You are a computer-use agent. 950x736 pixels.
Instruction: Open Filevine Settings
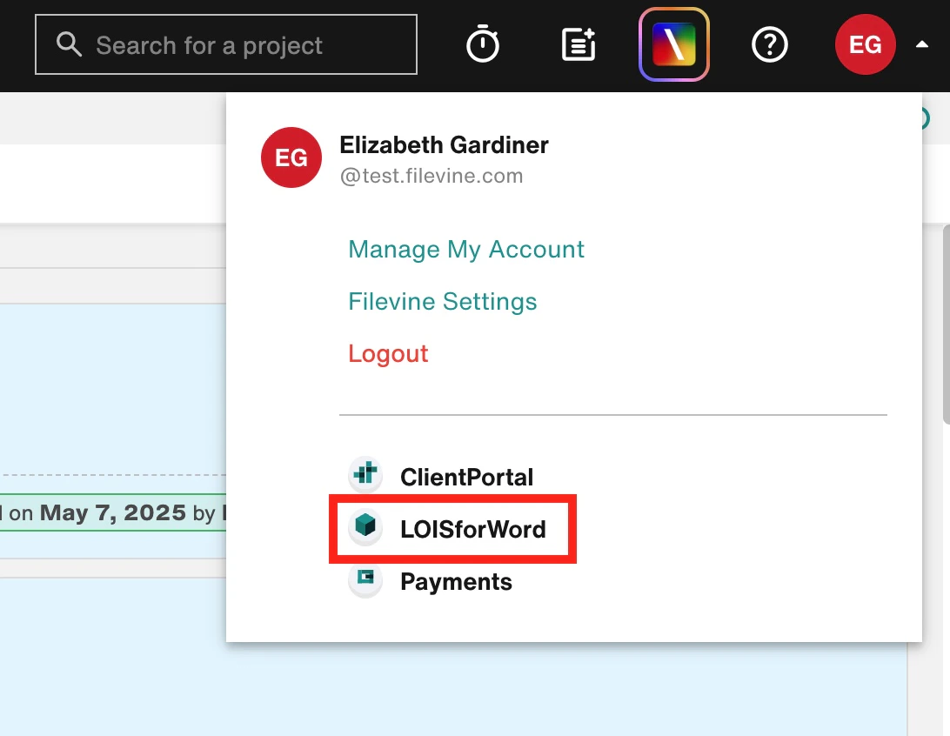tap(442, 301)
